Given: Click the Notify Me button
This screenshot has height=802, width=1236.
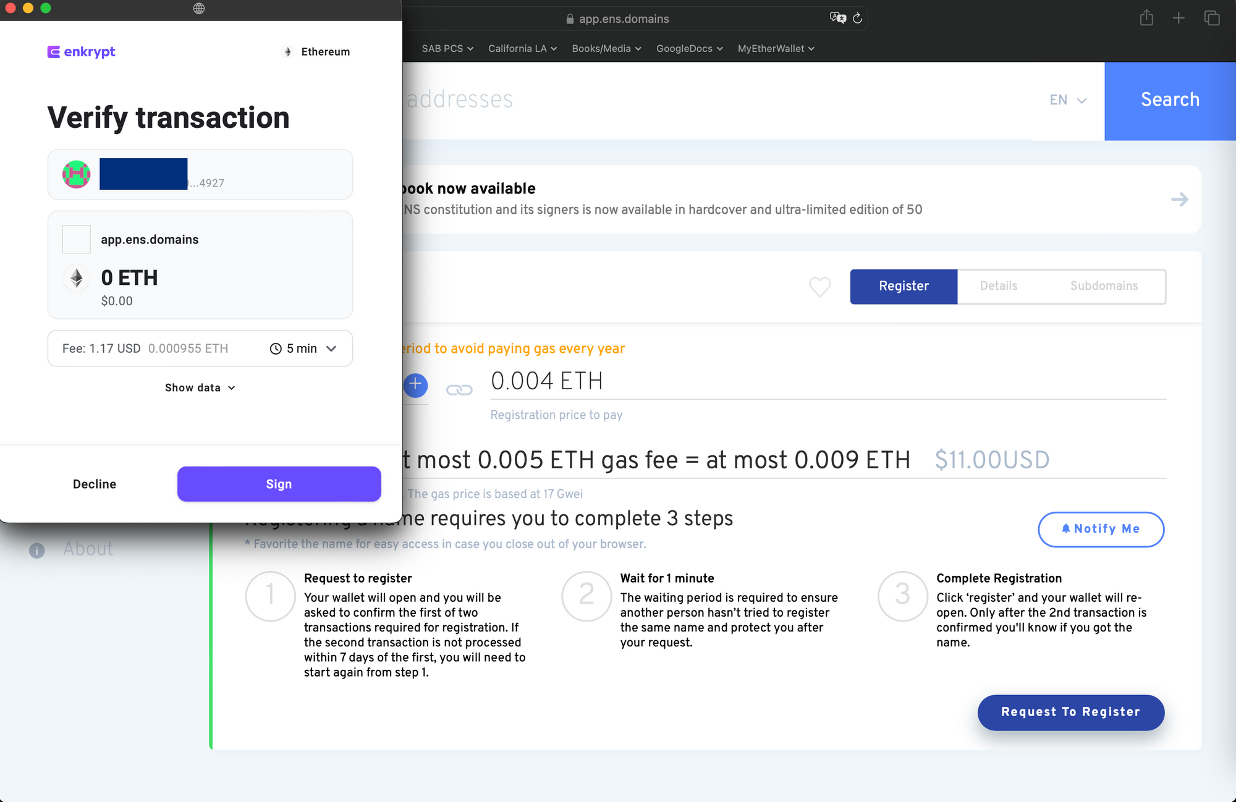Looking at the screenshot, I should pyautogui.click(x=1101, y=529).
